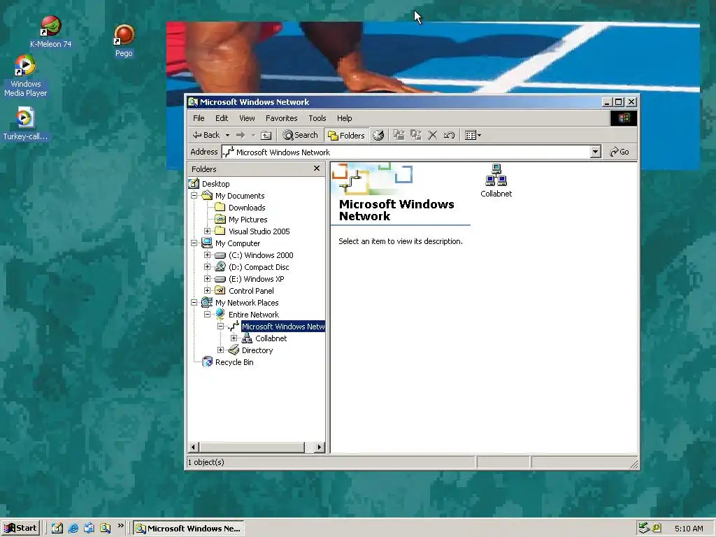The height and width of the screenshot is (537, 716).
Task: Open the History toolbar icon
Action: coord(378,135)
